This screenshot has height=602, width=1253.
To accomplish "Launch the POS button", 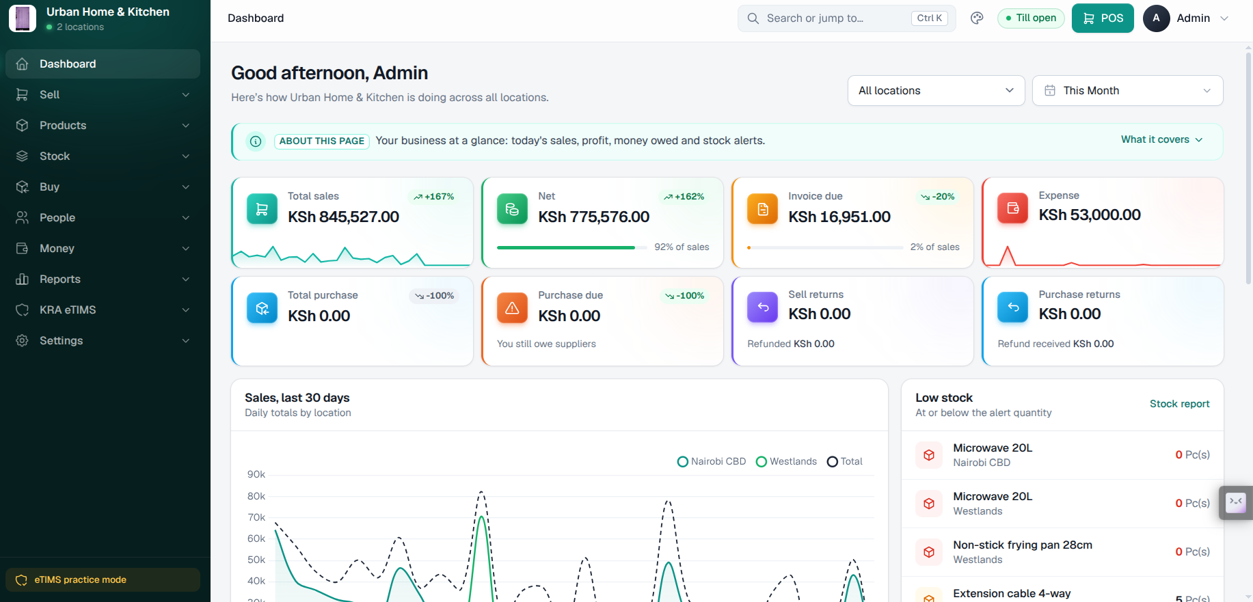I will click(1103, 18).
